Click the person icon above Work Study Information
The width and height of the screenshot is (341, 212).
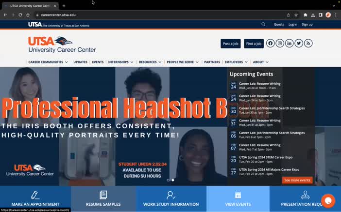click(x=170, y=195)
